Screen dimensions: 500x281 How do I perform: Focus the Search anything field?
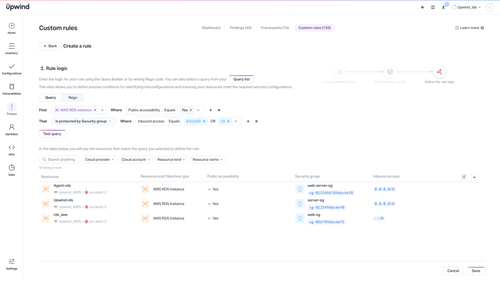tap(60, 160)
